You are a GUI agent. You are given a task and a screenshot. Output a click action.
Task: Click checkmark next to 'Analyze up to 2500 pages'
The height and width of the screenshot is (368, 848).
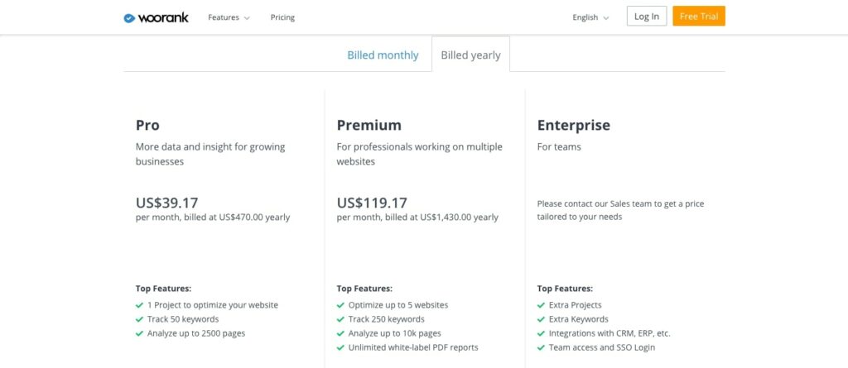pos(139,334)
